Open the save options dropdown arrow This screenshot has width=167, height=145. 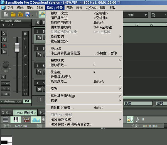33,15
